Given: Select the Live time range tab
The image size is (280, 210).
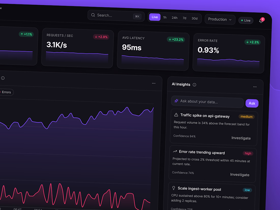Looking at the screenshot, I should [155, 17].
